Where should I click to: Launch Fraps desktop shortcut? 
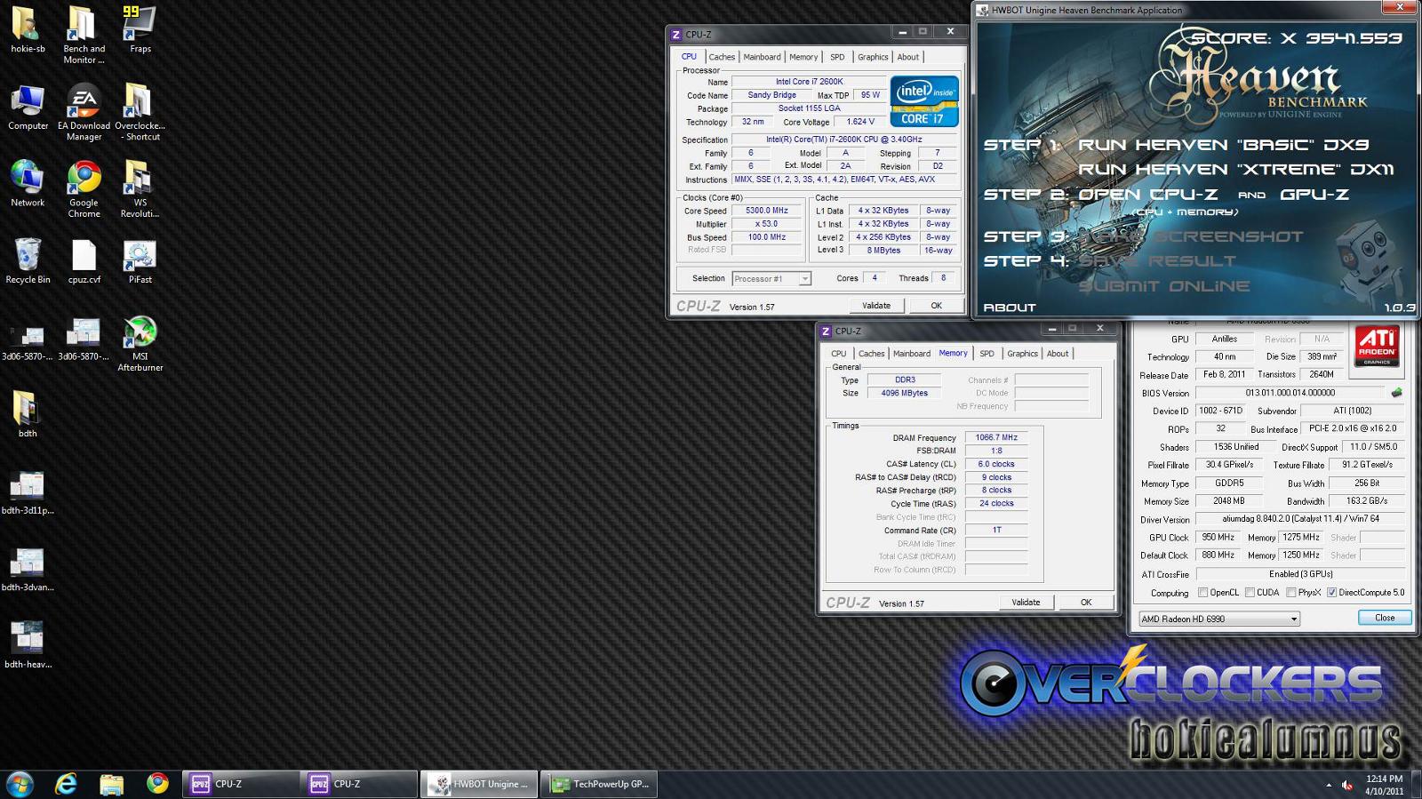click(x=140, y=29)
